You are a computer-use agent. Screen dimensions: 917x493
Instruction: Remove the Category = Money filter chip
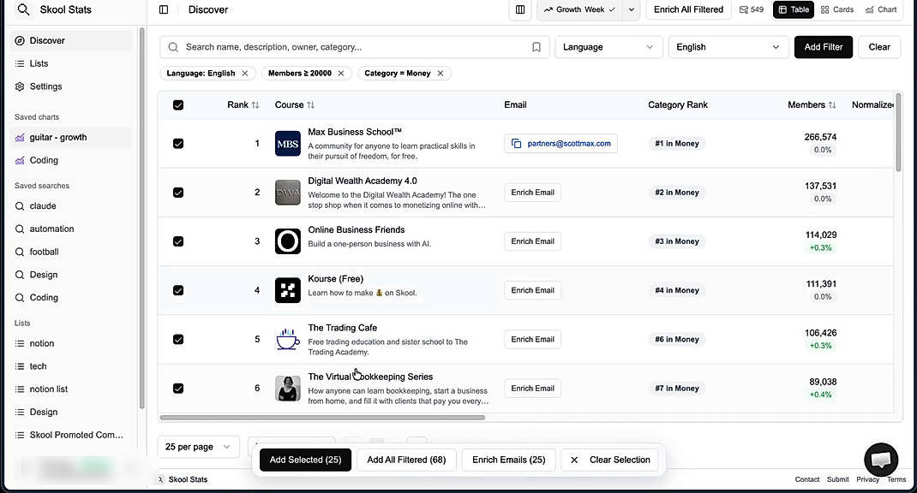pos(441,74)
